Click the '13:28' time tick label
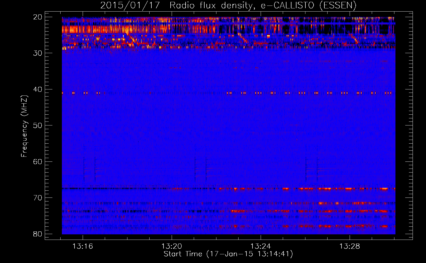Screen dimensions: 426x263 pyautogui.click(x=350, y=246)
